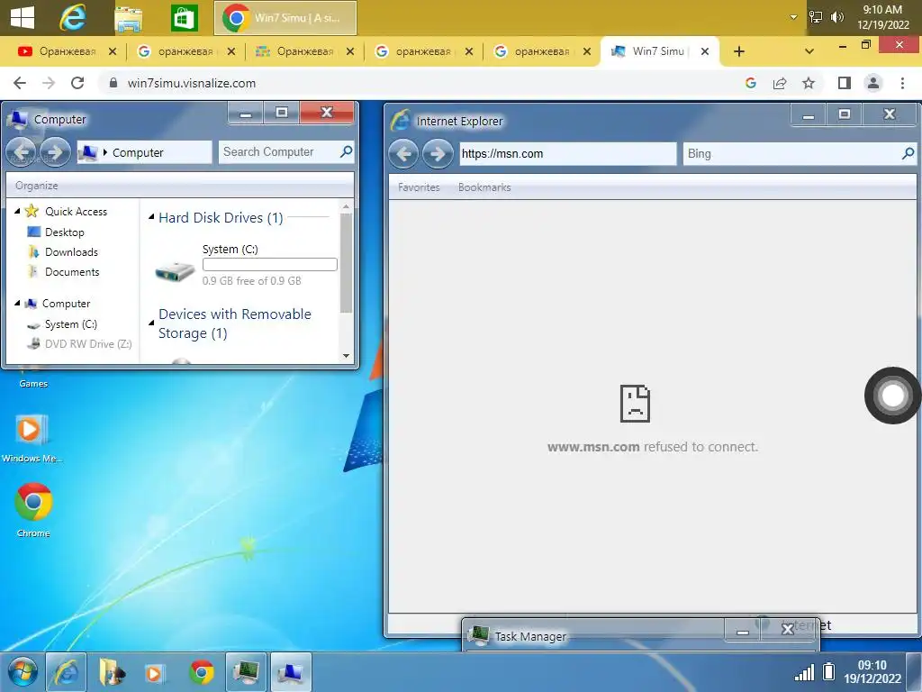The height and width of the screenshot is (692, 922).
Task: Select the Task Manager icon in simulated taskbar
Action: (x=246, y=671)
